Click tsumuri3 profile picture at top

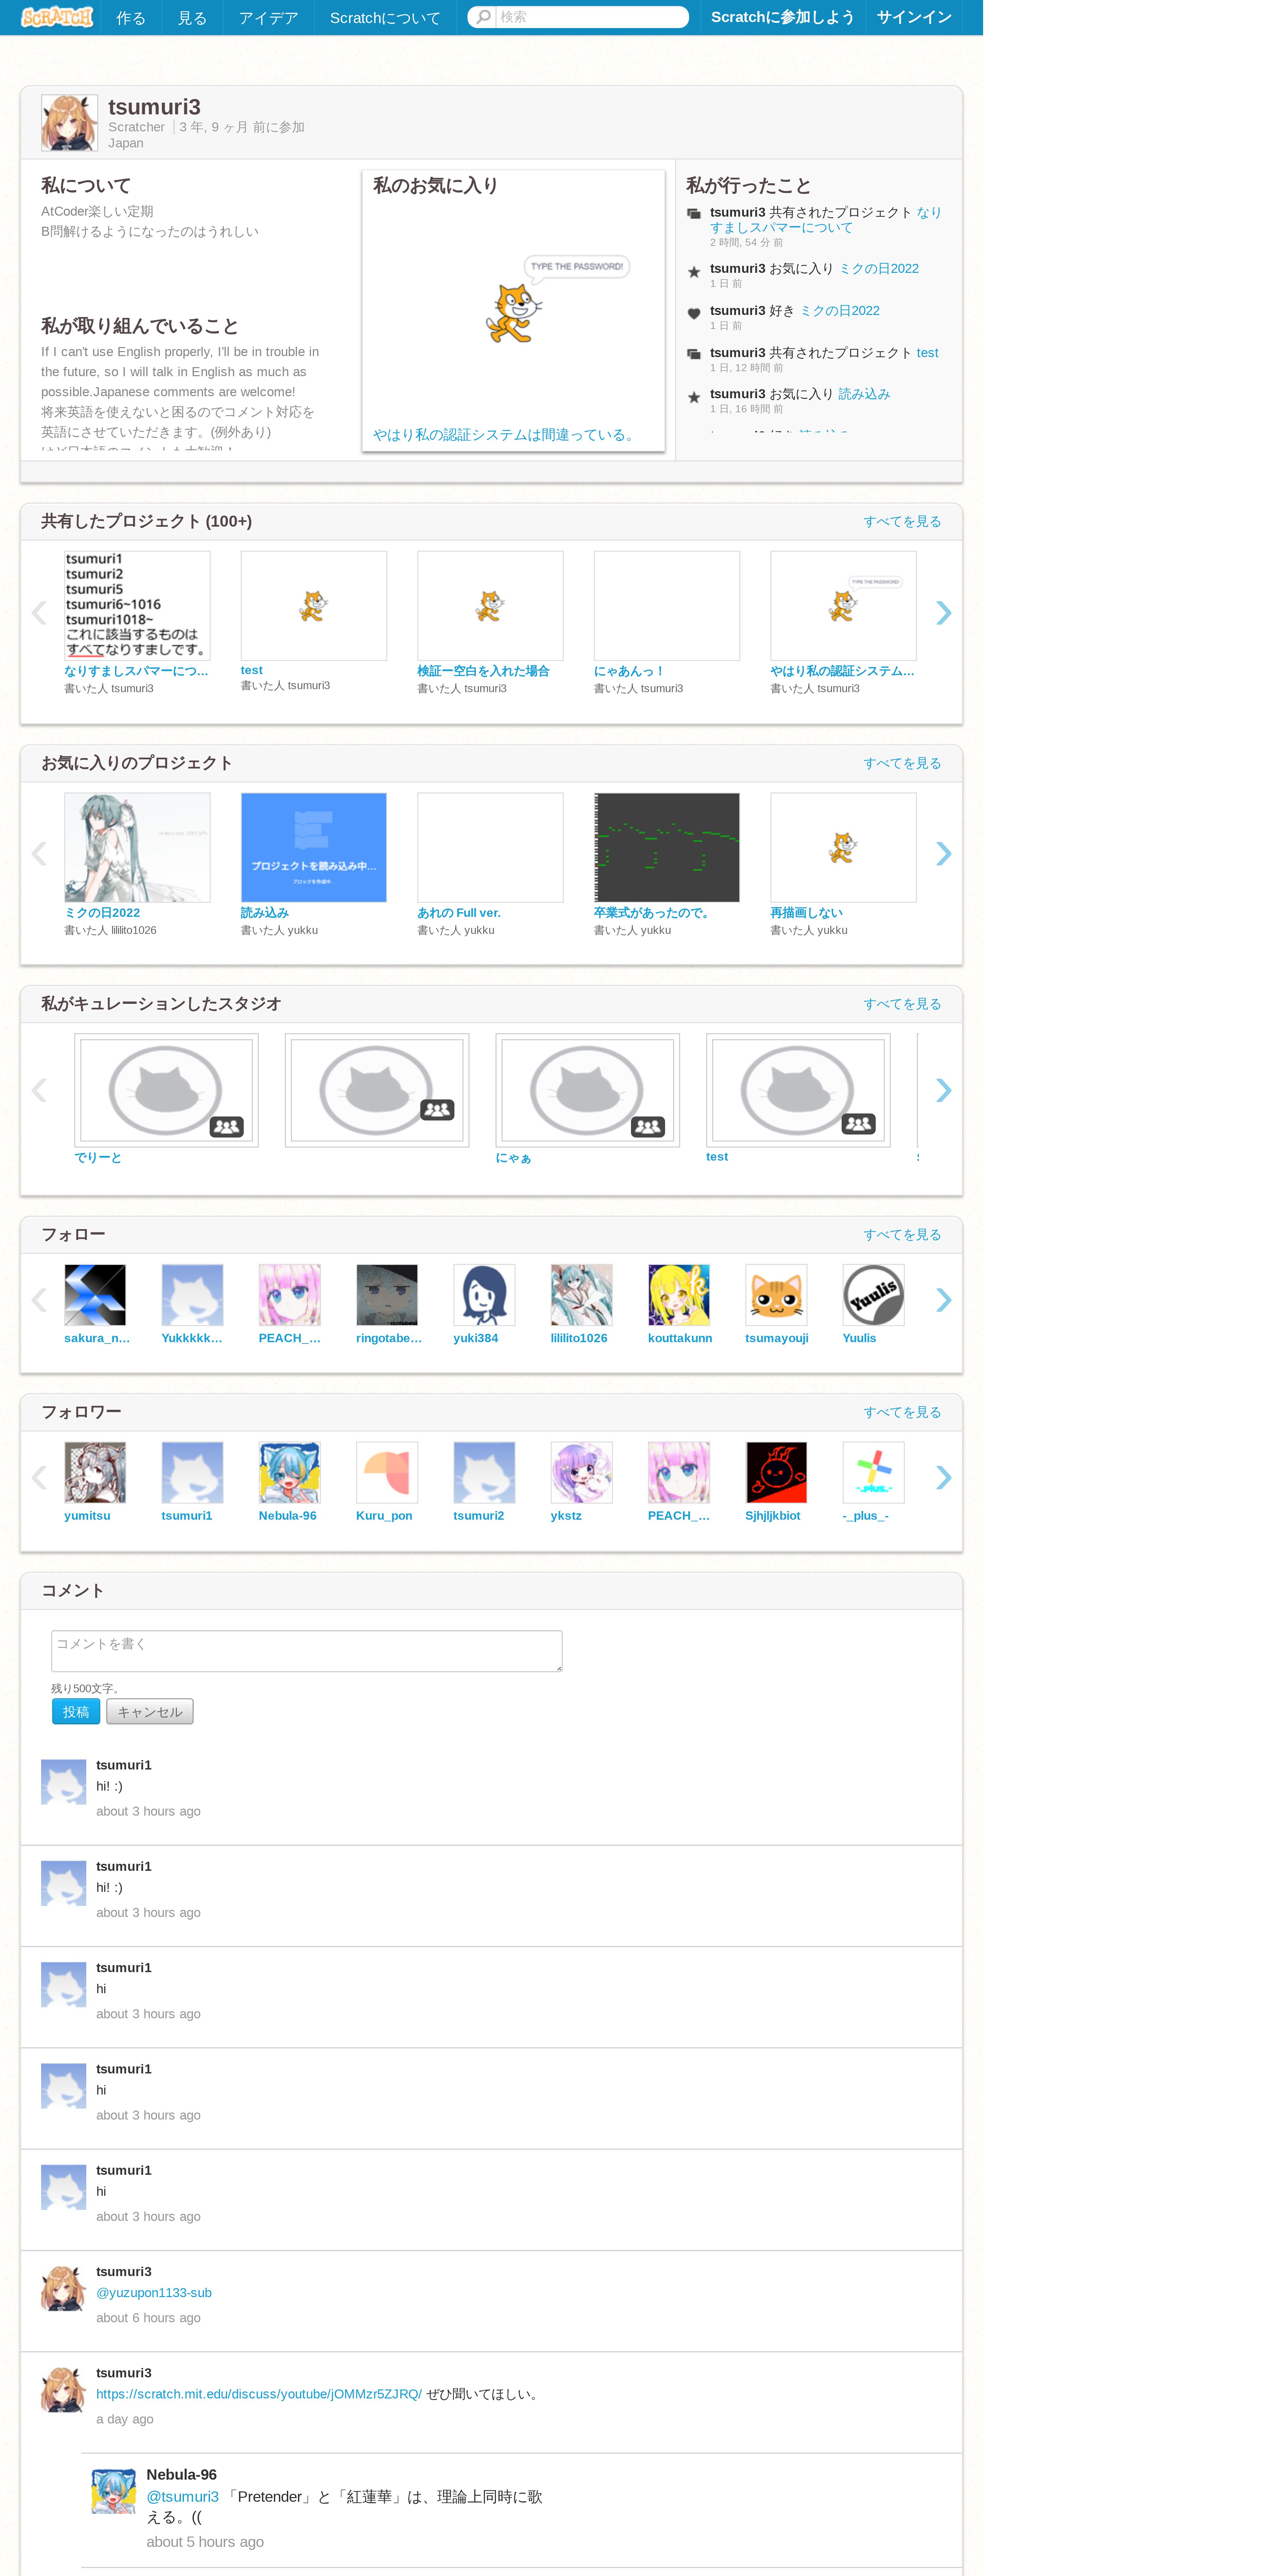click(69, 123)
